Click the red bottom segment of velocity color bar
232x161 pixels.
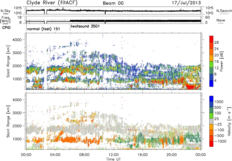pos(211,144)
